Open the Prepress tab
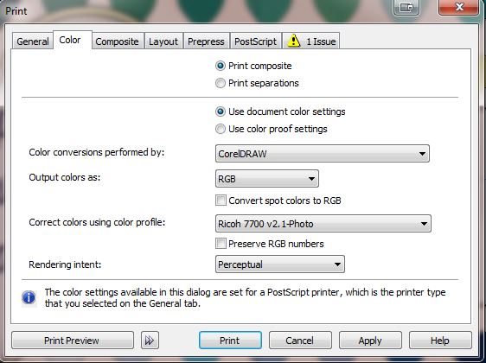Viewport: 486px width, 363px height. pos(206,41)
